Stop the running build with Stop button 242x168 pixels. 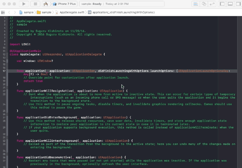pyautogui.click(x=35, y=4)
